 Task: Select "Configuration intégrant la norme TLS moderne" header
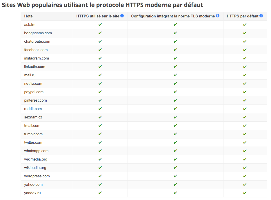coord(173,16)
